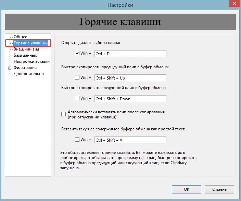Enable Win modifier for next clip hotkey
Viewport: 241px width, 201px height.
pyautogui.click(x=77, y=98)
